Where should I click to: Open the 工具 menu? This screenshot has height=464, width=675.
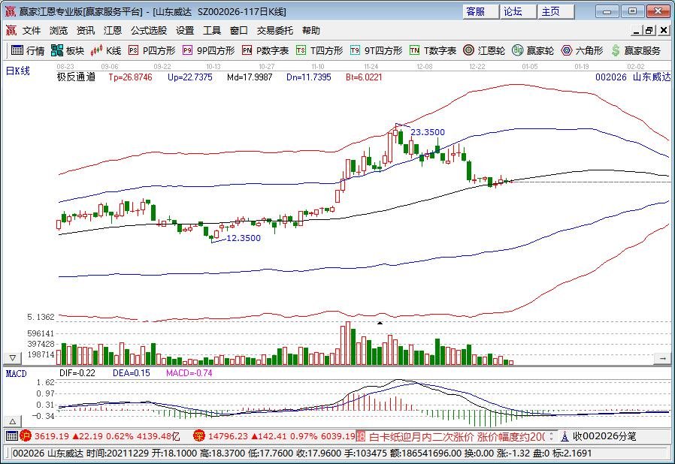[x=212, y=31]
